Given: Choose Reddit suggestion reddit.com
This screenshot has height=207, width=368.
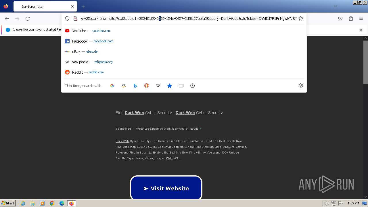Looking at the screenshot, I should click(x=184, y=72).
